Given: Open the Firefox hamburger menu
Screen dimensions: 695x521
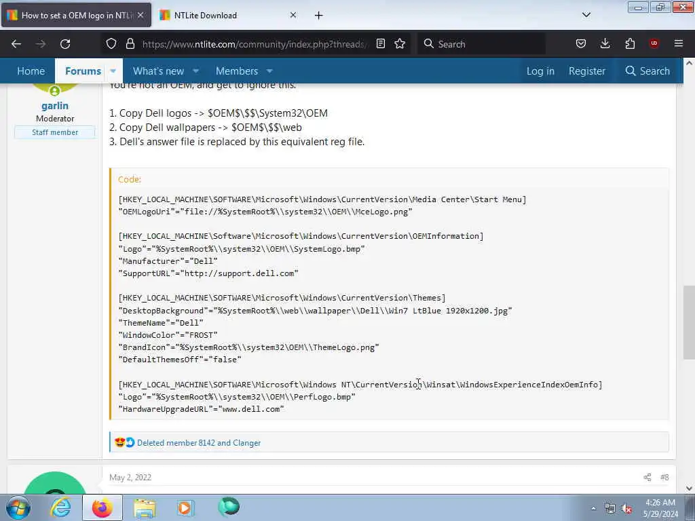Looking at the screenshot, I should 679,43.
